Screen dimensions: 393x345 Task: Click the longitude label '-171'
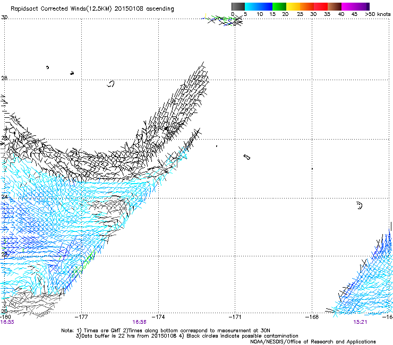(x=235, y=317)
